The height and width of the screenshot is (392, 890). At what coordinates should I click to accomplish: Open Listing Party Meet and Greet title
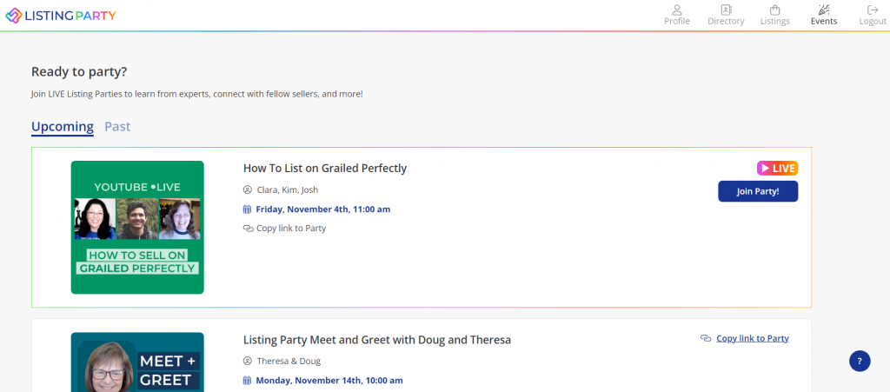coord(377,340)
